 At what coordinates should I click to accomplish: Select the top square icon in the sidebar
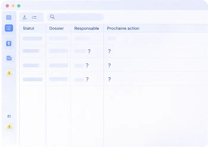coord(9,17)
